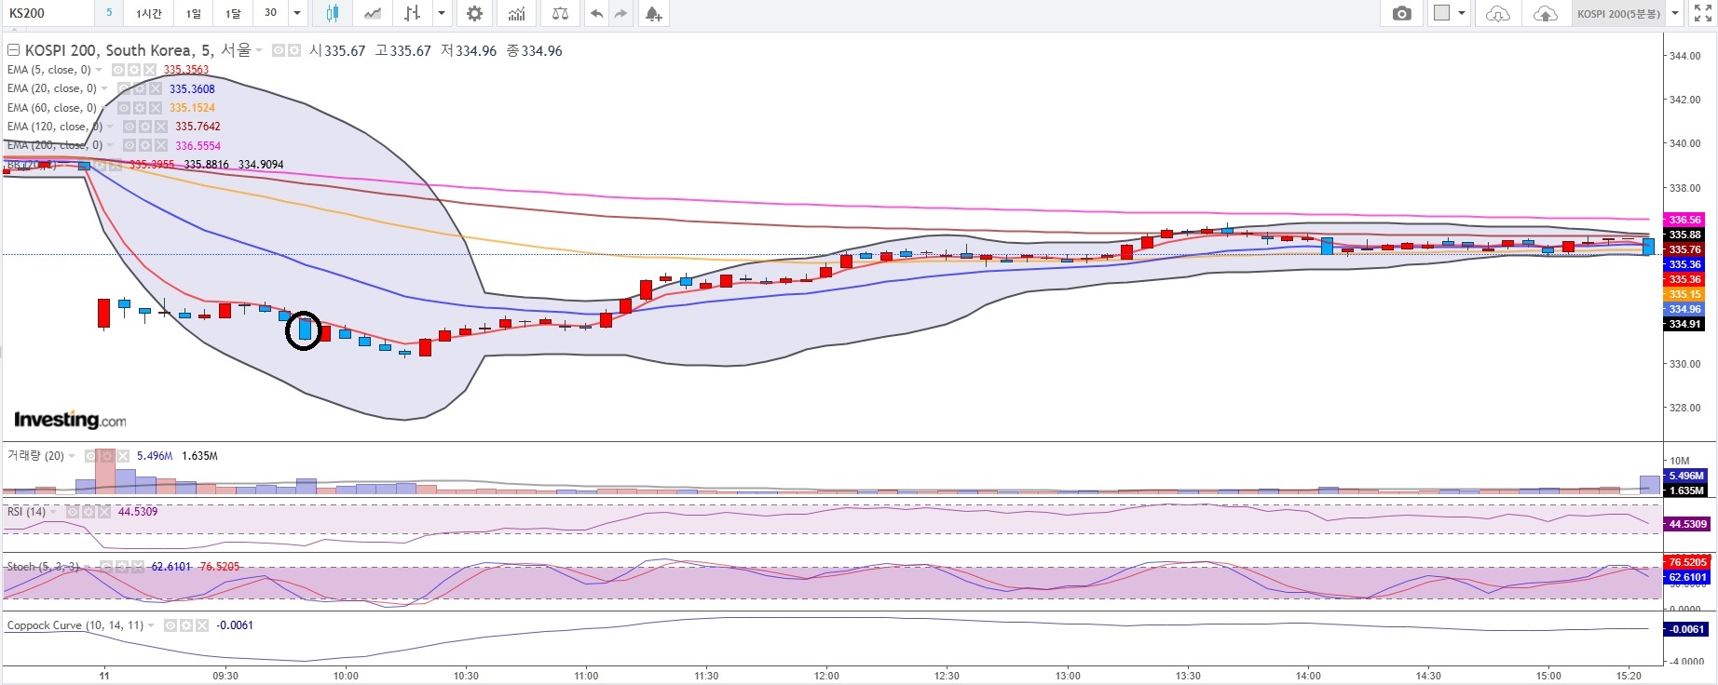
Task: Select the candlestick chart type icon
Action: [x=333, y=13]
